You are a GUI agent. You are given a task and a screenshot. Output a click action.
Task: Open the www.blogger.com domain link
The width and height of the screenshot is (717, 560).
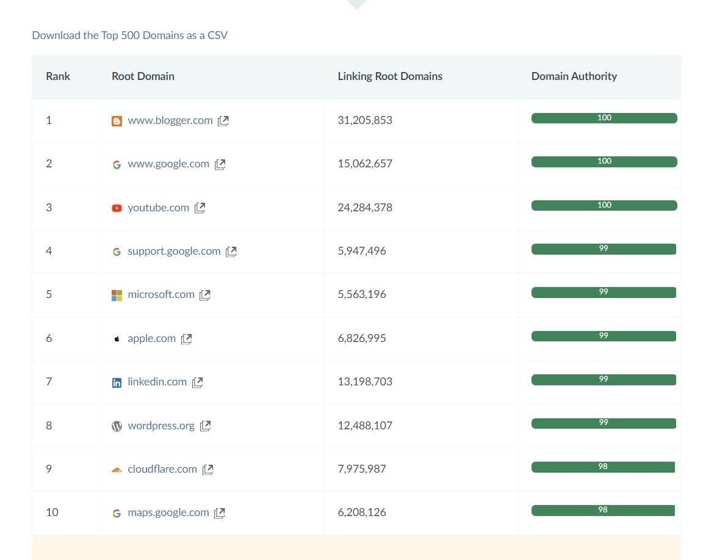pos(170,120)
